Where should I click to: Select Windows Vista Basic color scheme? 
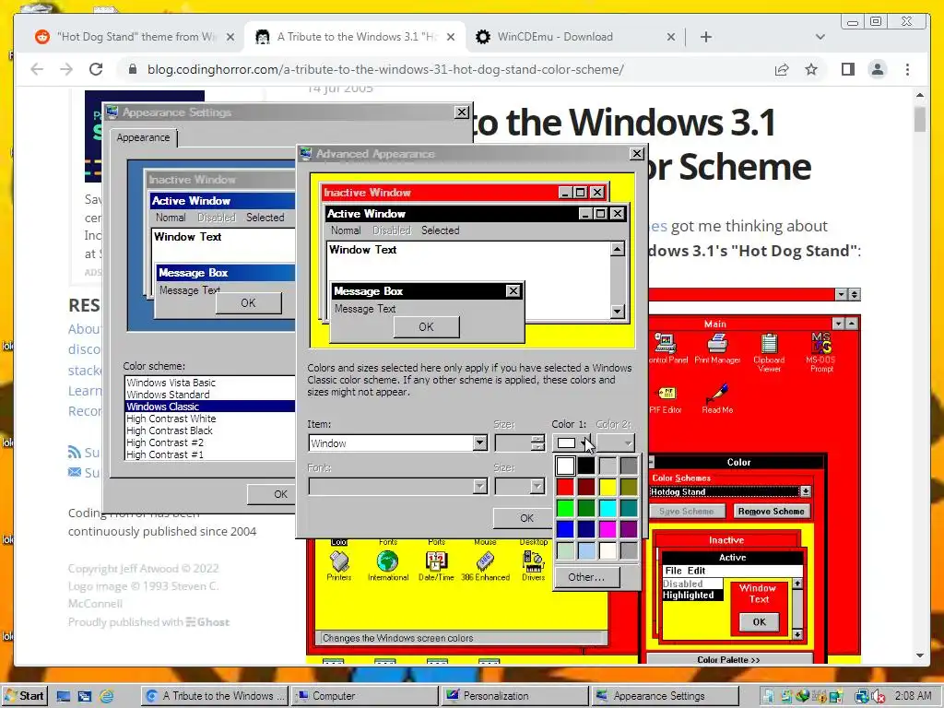coord(209,383)
